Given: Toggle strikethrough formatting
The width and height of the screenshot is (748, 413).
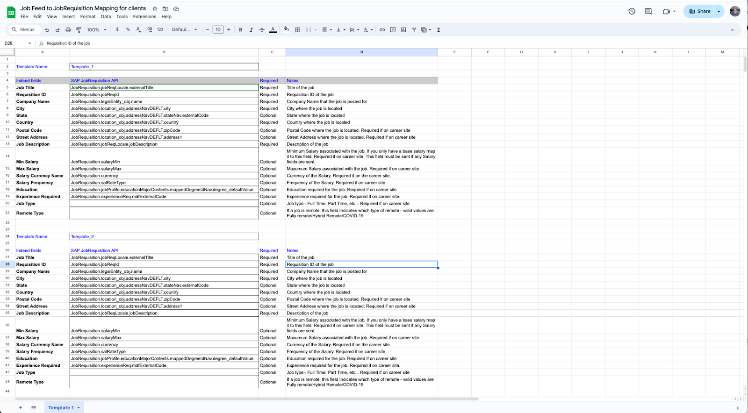Looking at the screenshot, I should coord(262,30).
